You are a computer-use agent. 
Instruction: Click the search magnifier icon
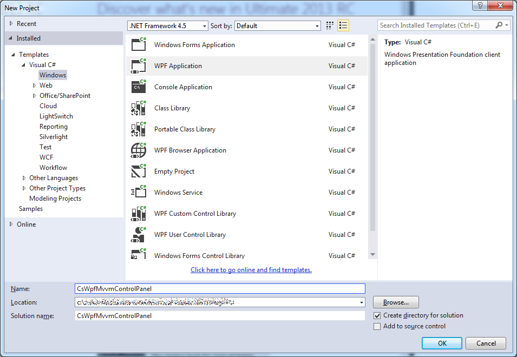tap(499, 25)
